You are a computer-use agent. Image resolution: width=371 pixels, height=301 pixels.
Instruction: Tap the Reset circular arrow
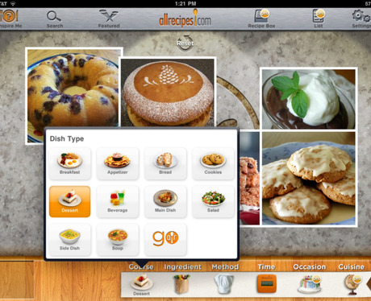tap(185, 43)
